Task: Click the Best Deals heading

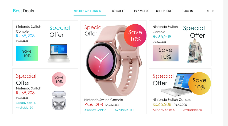Action: (24, 11)
